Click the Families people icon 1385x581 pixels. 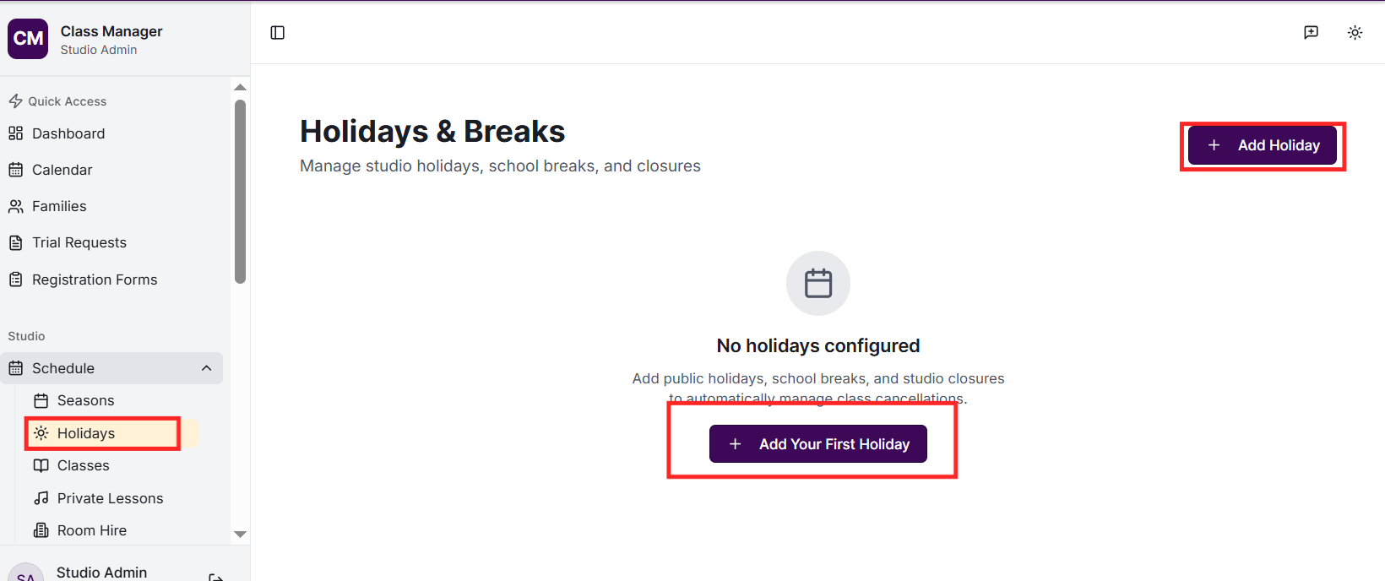click(16, 206)
